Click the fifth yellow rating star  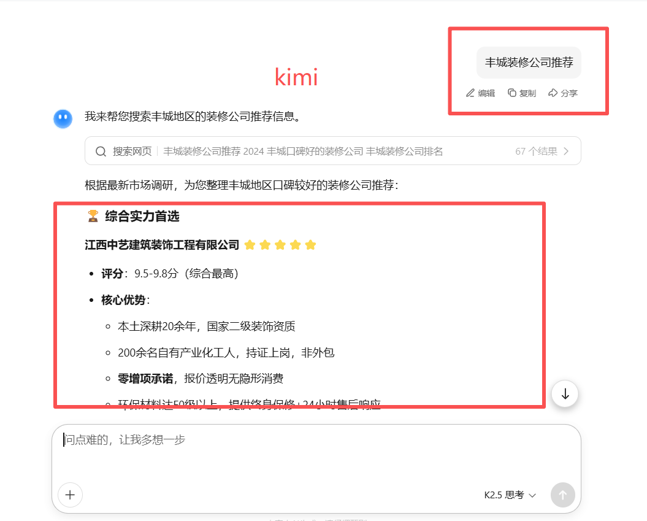(x=310, y=245)
